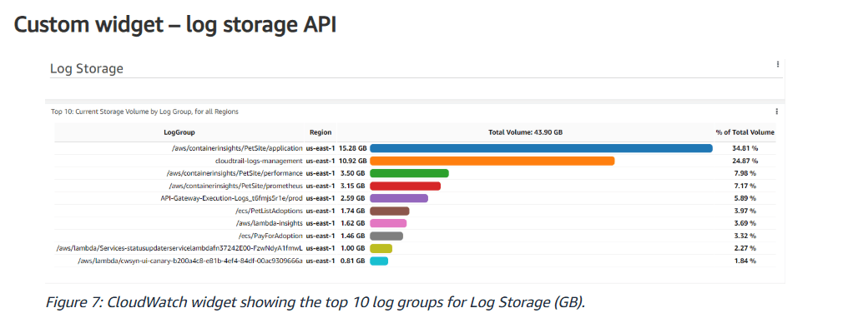Click the 10.92 GB size value
Image resolution: width=843 pixels, height=323 pixels.
click(x=353, y=161)
